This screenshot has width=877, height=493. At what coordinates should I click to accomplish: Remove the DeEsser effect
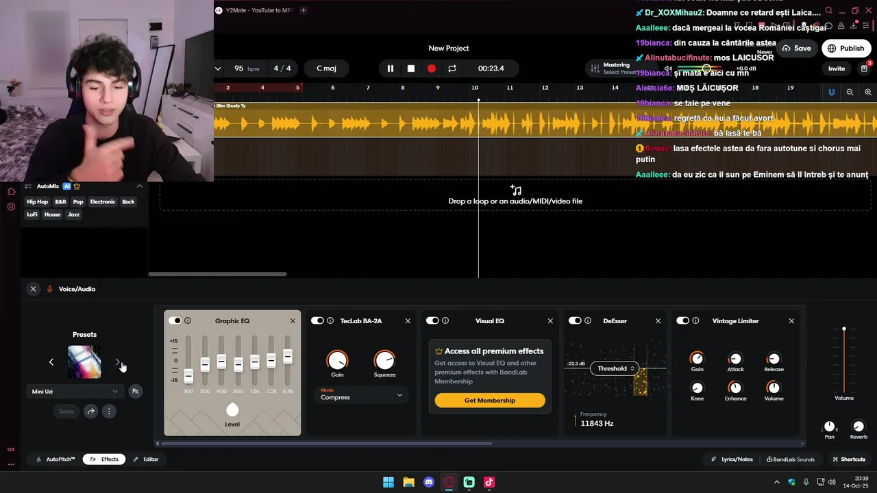click(x=658, y=321)
